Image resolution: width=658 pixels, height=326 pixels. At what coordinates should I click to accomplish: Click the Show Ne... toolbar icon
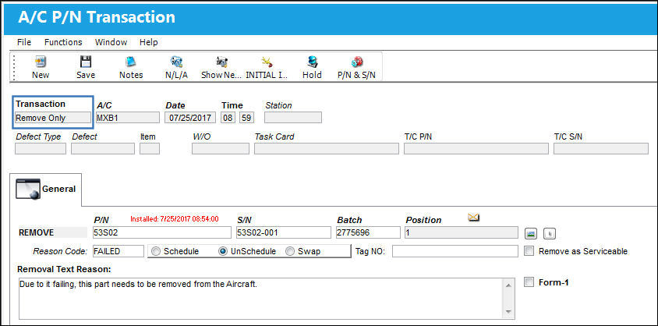tap(221, 62)
